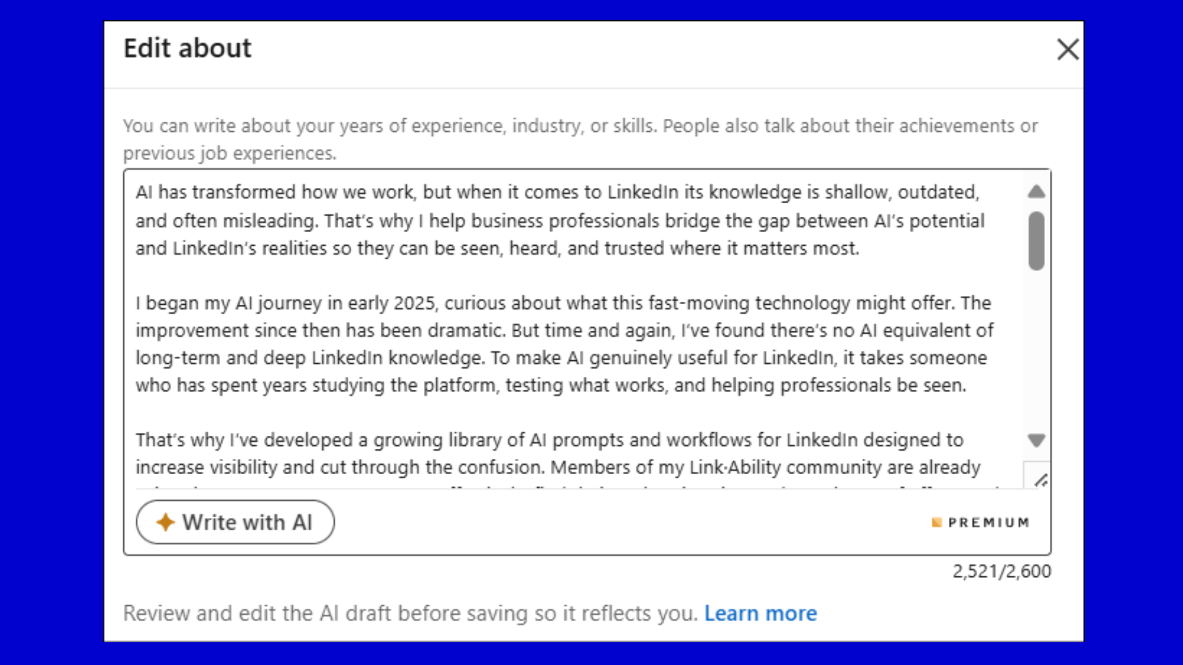
Task: Click the Write with AI button
Action: click(x=235, y=522)
